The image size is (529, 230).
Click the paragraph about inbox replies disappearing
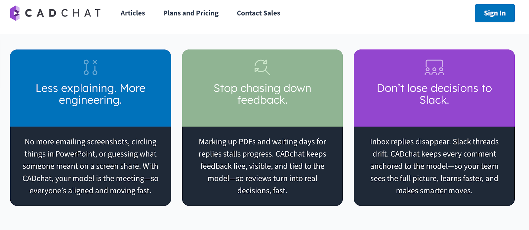[x=434, y=166]
